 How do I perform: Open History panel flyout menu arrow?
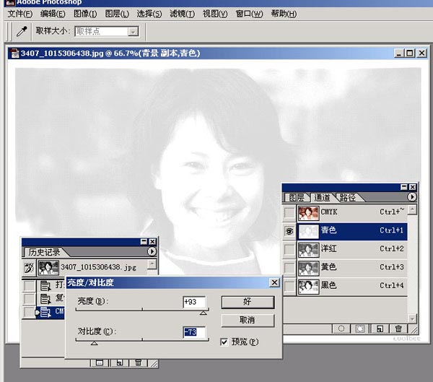[152, 251]
